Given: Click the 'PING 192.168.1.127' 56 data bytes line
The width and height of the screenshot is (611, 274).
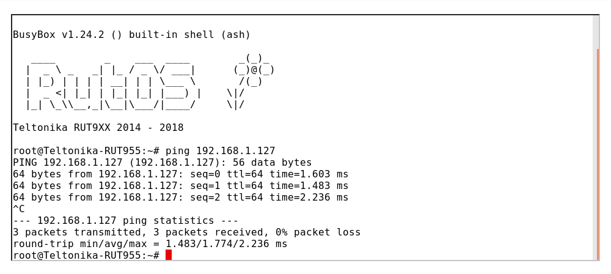Looking at the screenshot, I should (x=162, y=163).
